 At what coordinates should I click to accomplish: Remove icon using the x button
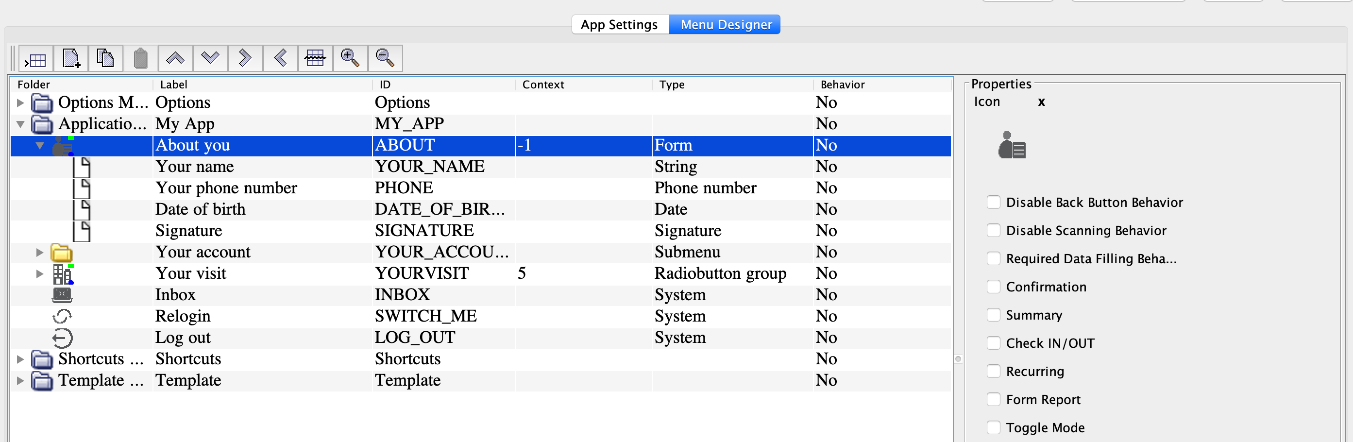1041,102
